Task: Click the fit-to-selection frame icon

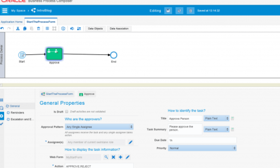Action: 54,28
